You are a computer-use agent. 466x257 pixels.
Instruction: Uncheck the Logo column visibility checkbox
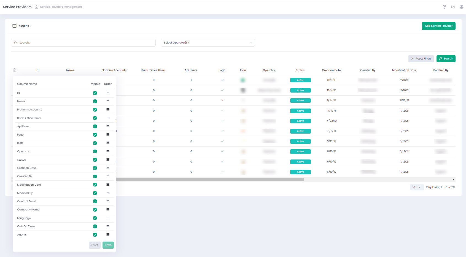95,135
